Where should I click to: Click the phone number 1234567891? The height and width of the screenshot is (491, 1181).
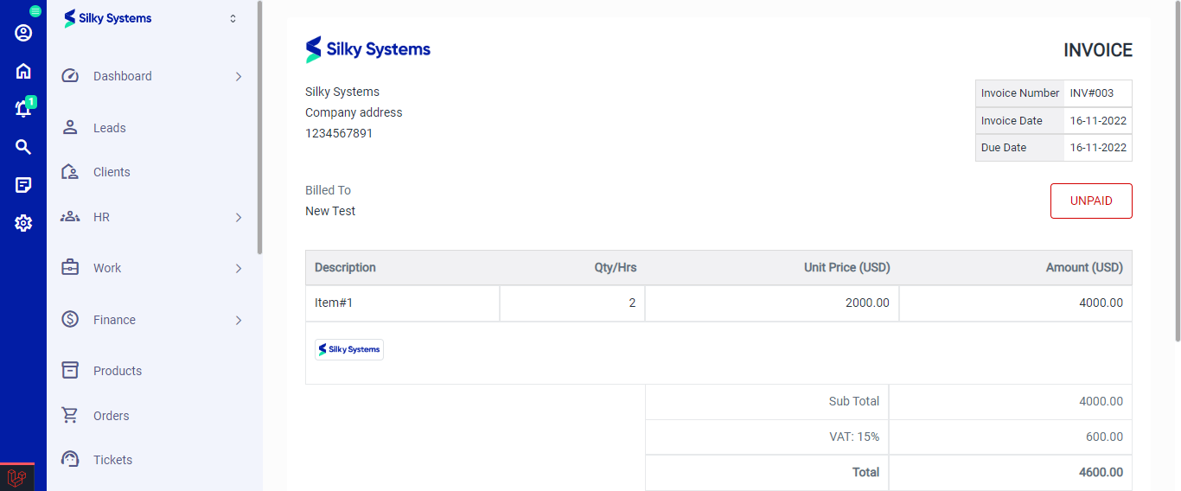coord(339,133)
